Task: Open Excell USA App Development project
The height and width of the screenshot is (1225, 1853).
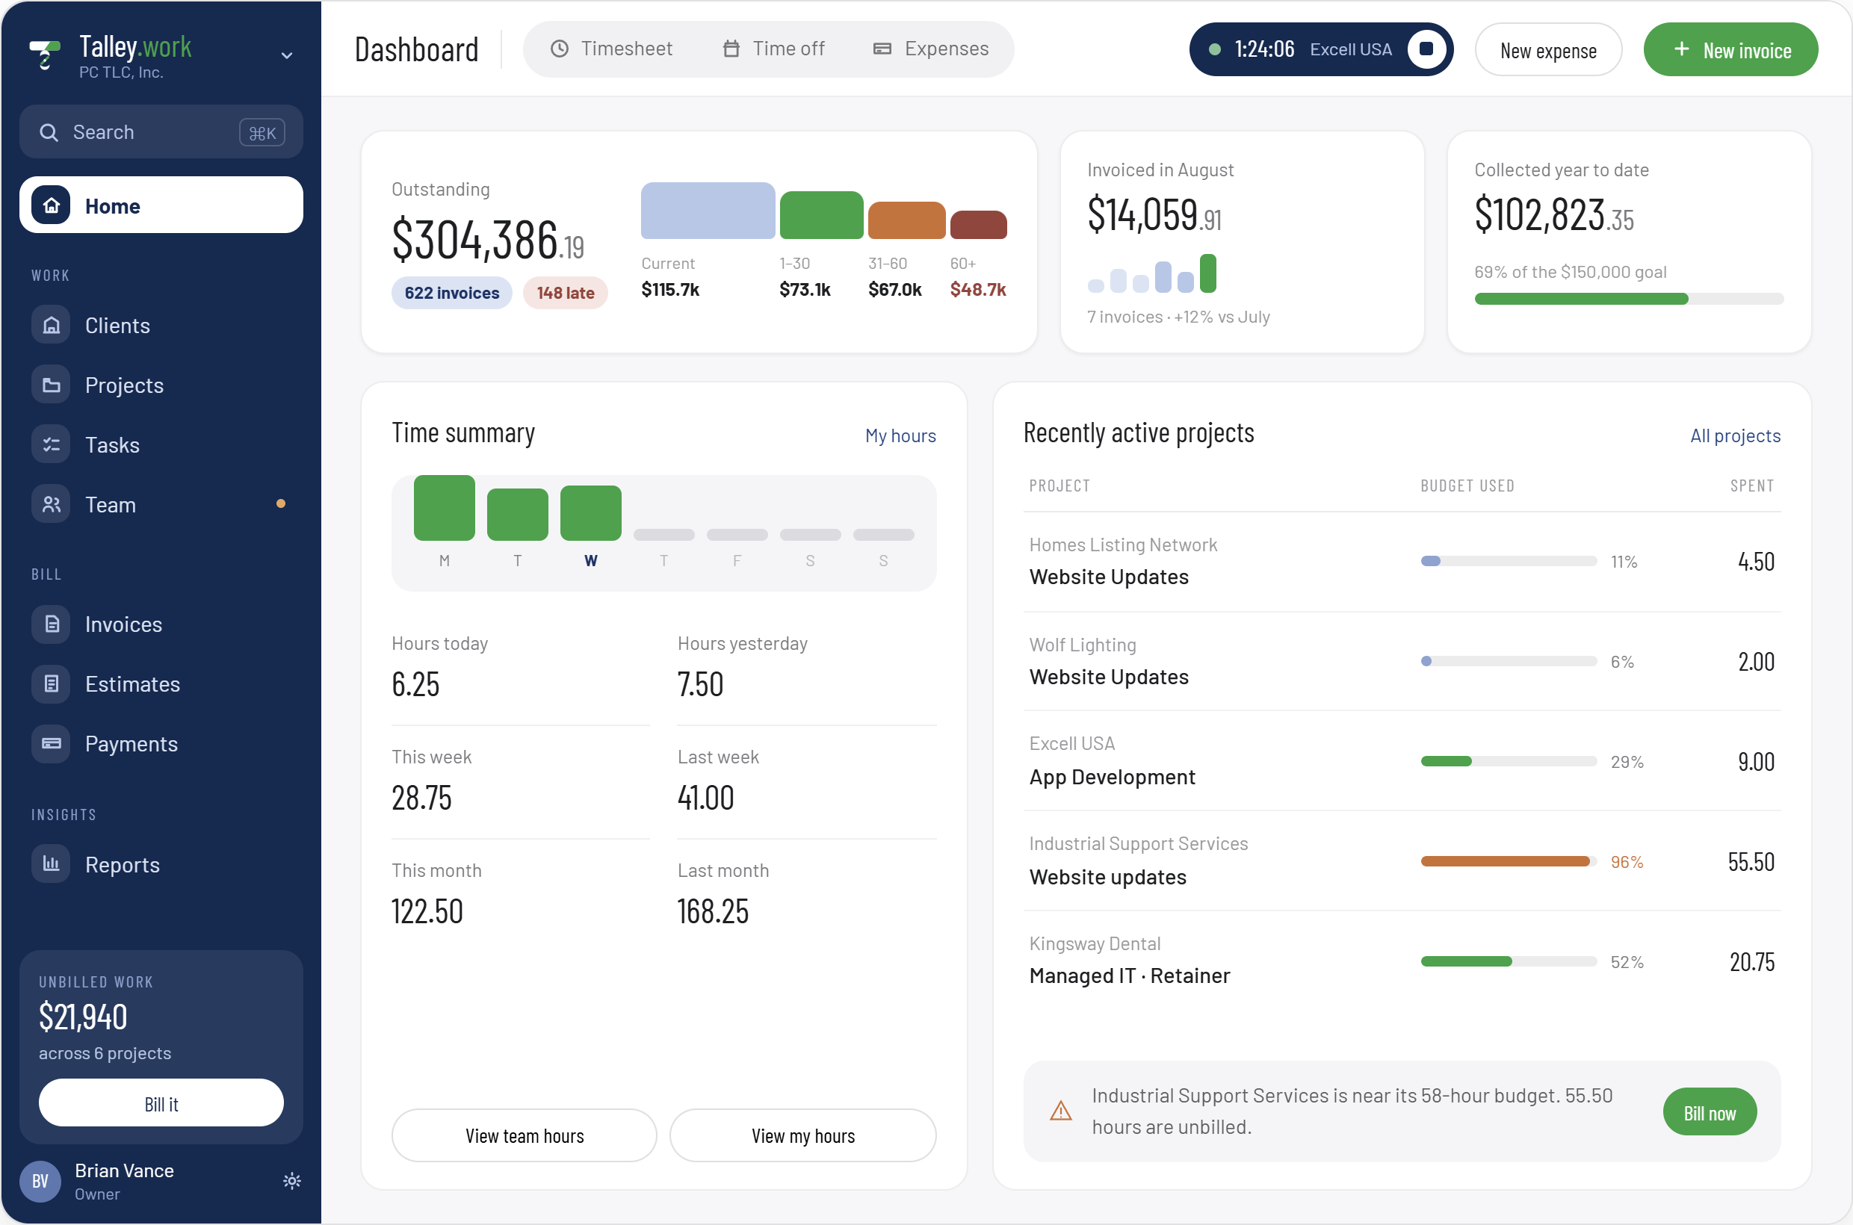Action: point(1402,761)
